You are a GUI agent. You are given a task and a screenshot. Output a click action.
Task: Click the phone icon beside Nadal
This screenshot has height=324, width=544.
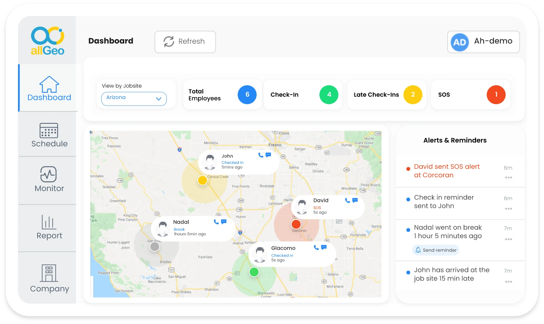[x=216, y=222]
